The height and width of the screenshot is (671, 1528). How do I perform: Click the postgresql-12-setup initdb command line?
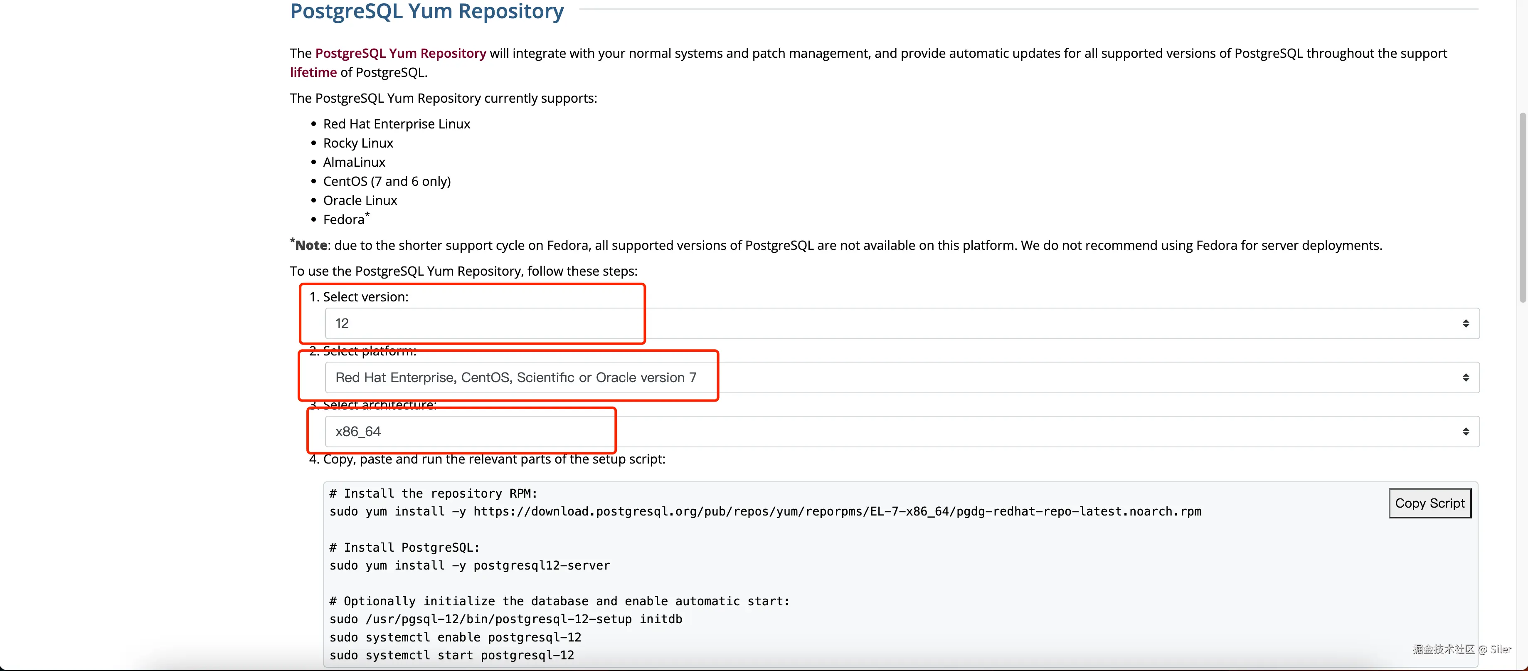[x=505, y=619]
